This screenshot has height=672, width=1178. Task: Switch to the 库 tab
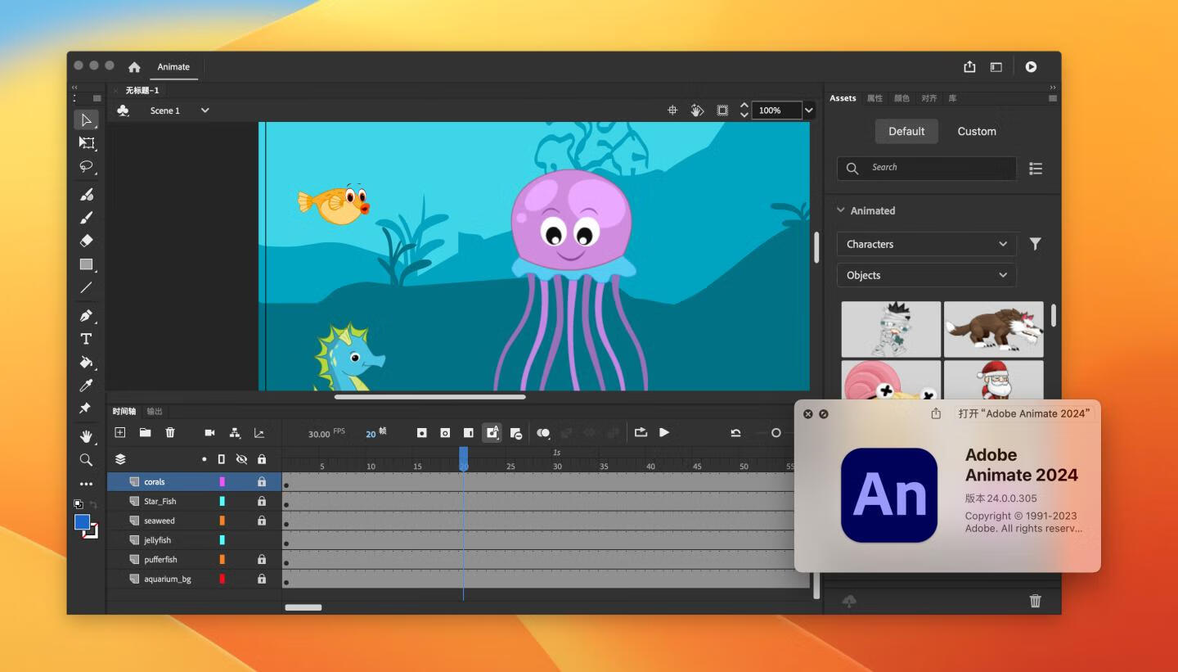click(952, 98)
